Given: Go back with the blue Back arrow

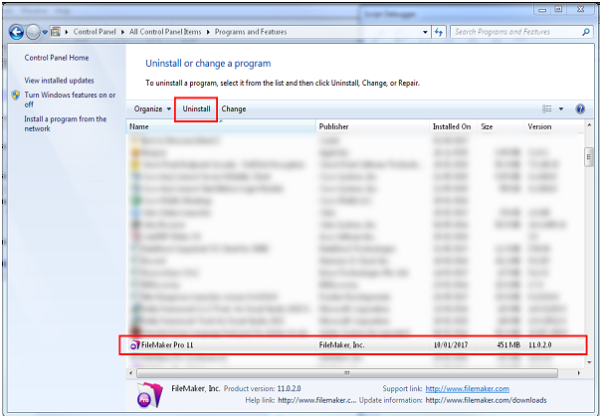Looking at the screenshot, I should (x=16, y=32).
